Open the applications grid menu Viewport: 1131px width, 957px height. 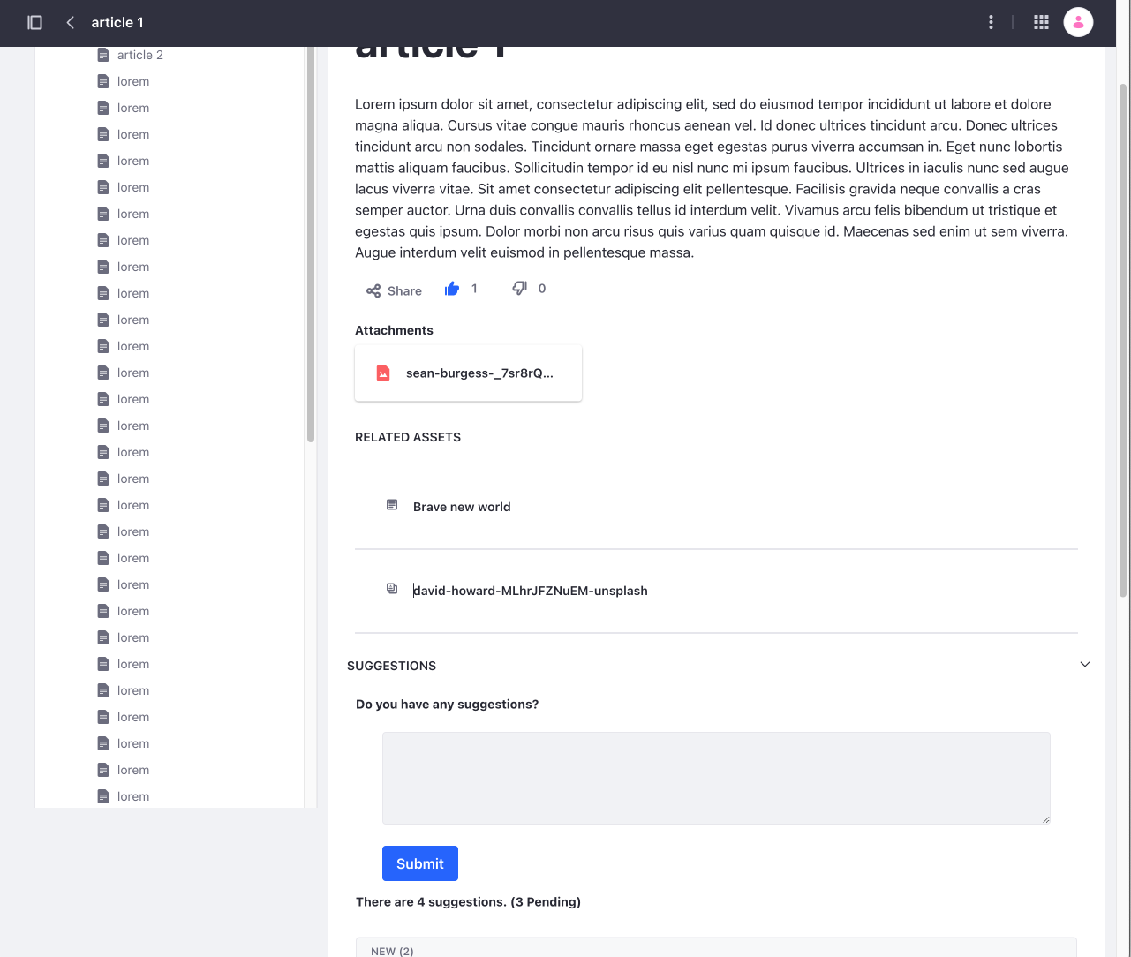(1041, 22)
